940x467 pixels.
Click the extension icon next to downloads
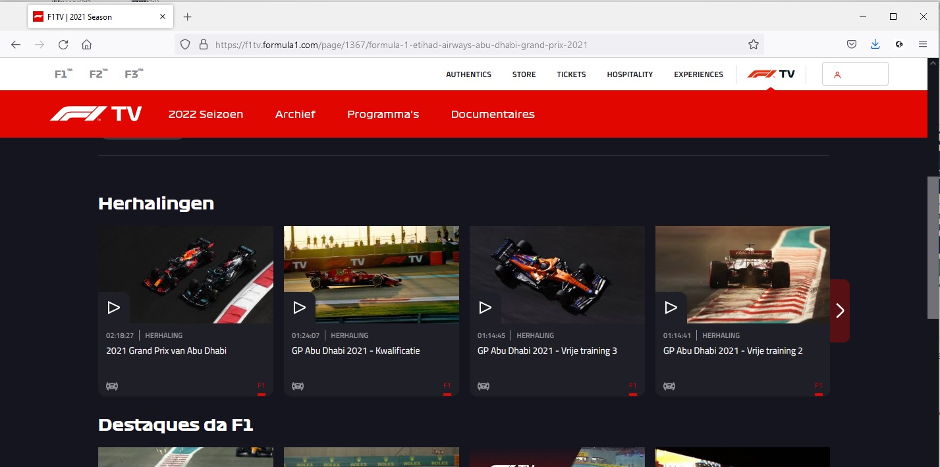click(899, 45)
